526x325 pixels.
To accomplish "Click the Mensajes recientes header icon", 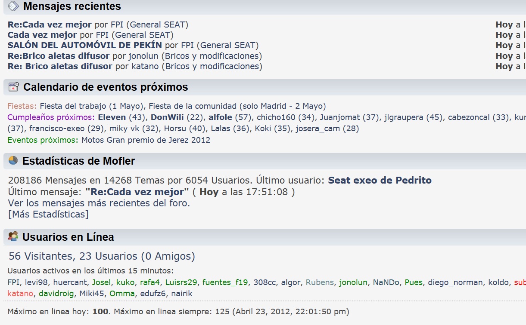I will point(13,6).
